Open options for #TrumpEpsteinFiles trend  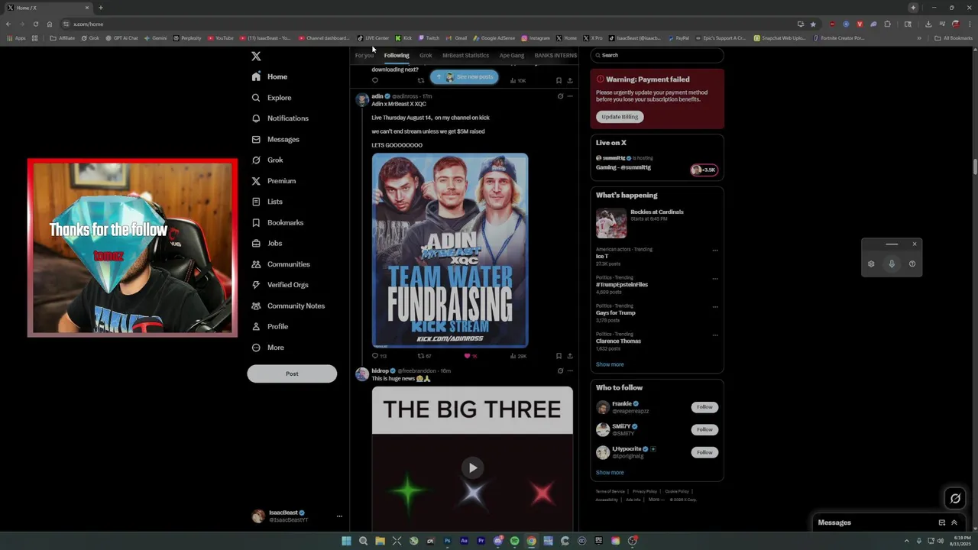click(x=715, y=279)
